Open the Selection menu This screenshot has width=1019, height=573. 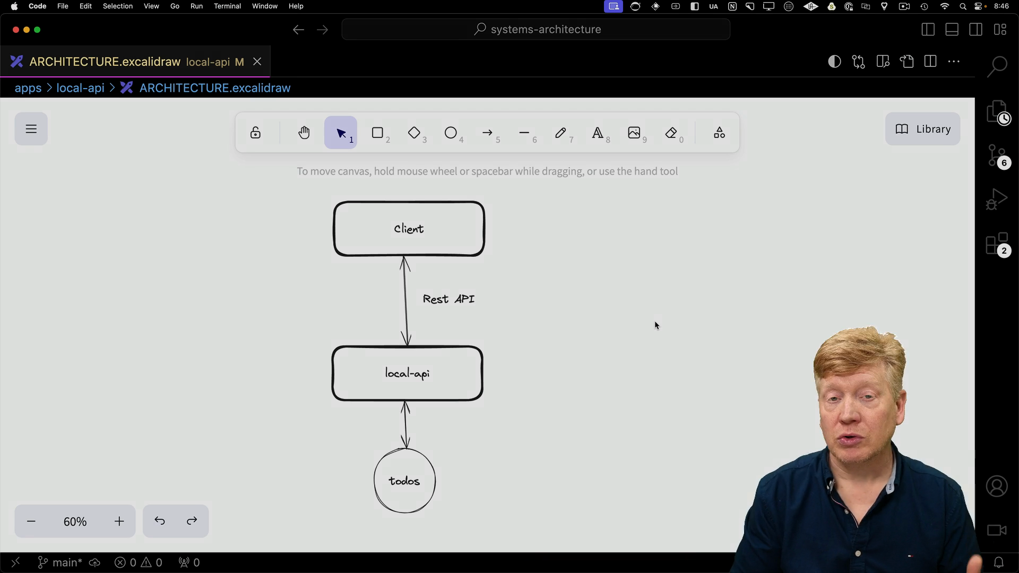click(118, 6)
